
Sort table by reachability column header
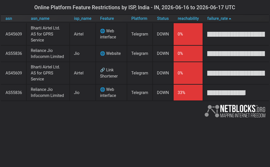pos(188,19)
